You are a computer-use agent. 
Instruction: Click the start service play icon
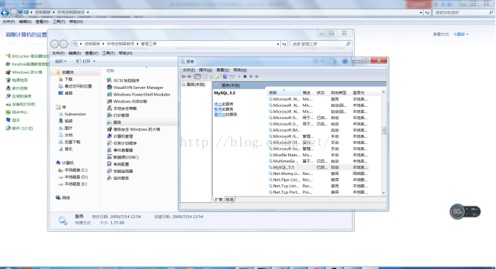coord(239,77)
